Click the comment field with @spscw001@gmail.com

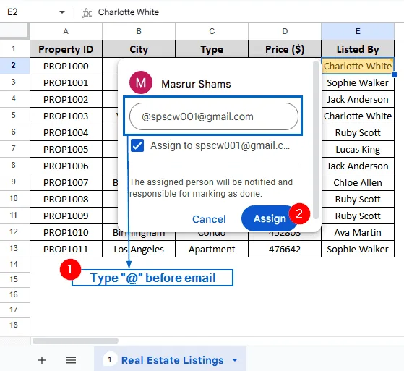click(x=214, y=116)
